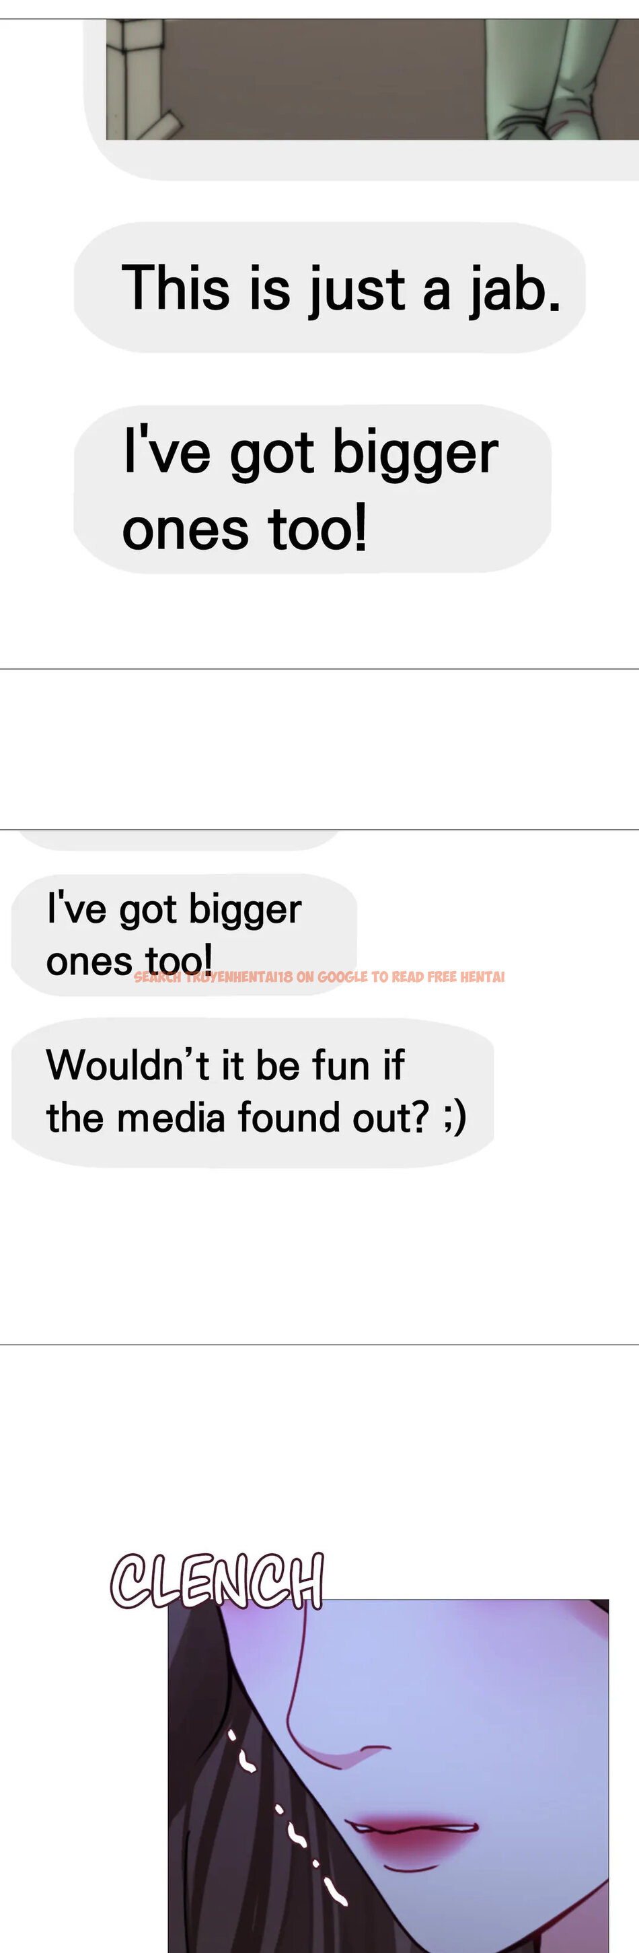
Task: Click the winking emoticon in the last message
Action: tap(455, 1118)
